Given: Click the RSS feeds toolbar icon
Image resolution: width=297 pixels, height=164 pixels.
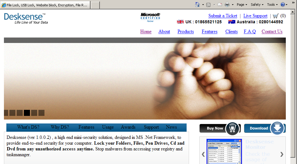Looking at the screenshot, I should click(x=208, y=5).
